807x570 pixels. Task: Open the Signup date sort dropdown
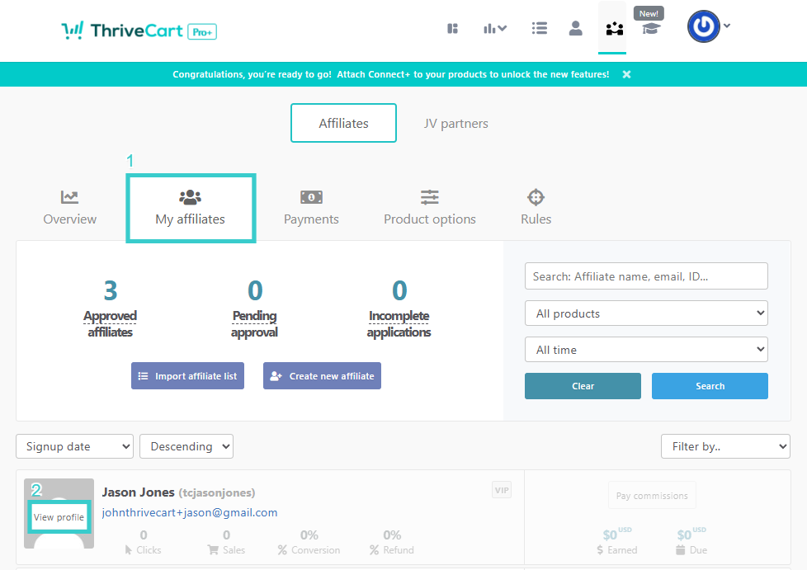[74, 446]
